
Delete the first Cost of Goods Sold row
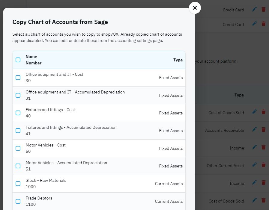(264, 112)
